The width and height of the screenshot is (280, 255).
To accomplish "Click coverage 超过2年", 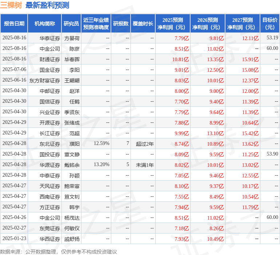I will (x=145, y=144).
